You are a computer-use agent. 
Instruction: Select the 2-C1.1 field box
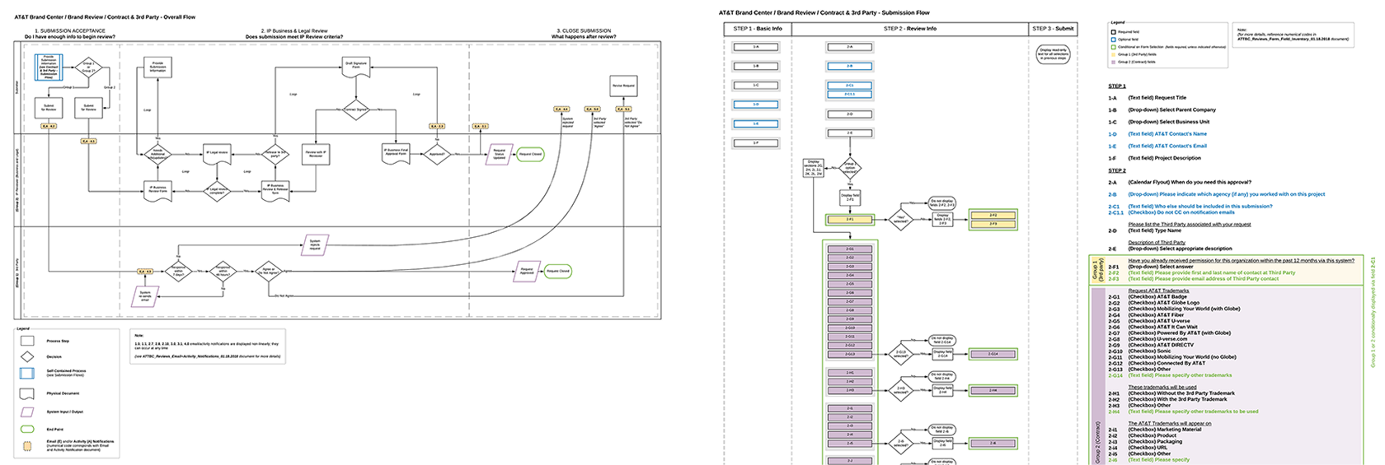tap(850, 95)
